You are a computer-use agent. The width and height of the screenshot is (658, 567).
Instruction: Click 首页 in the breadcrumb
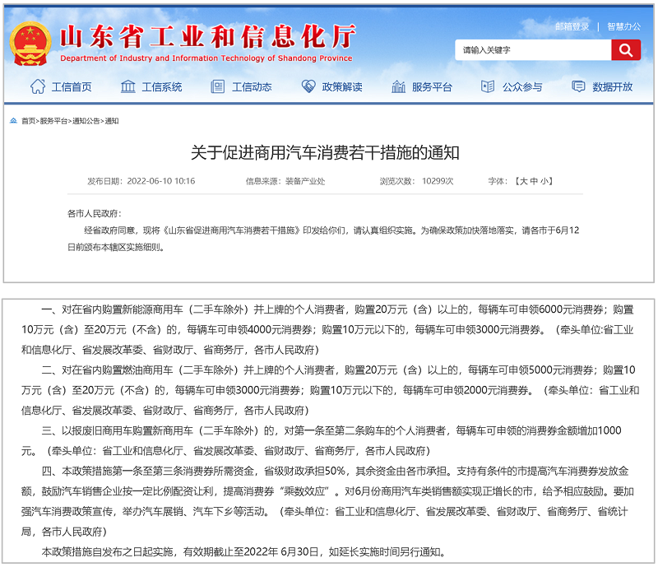[x=29, y=121]
